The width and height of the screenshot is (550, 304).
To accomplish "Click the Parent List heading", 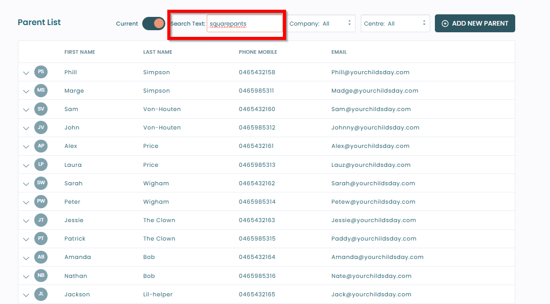I will click(x=39, y=22).
